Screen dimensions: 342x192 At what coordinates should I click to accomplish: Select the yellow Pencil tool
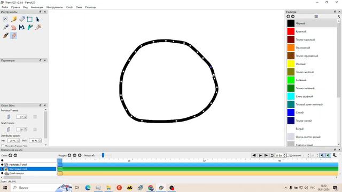pyautogui.click(x=14, y=19)
